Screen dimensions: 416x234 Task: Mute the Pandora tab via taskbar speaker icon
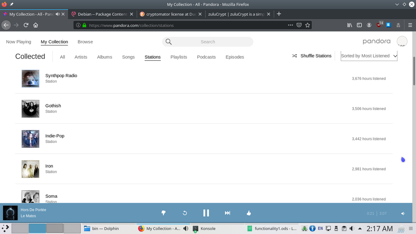(186, 229)
